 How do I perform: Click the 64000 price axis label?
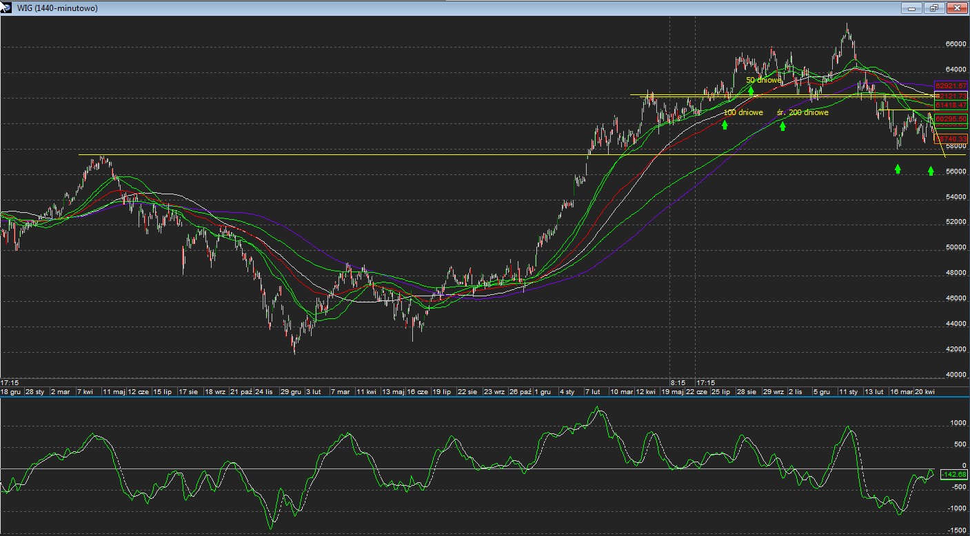click(955, 70)
